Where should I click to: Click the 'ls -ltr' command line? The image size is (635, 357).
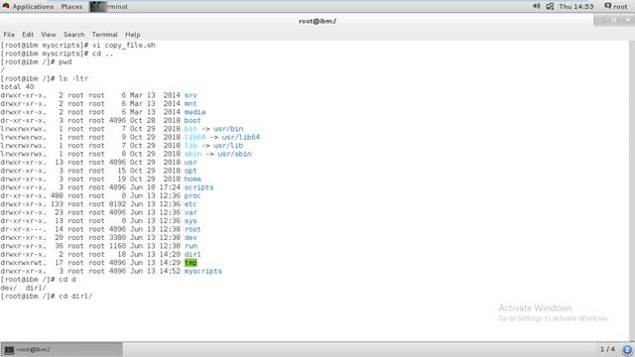point(45,78)
